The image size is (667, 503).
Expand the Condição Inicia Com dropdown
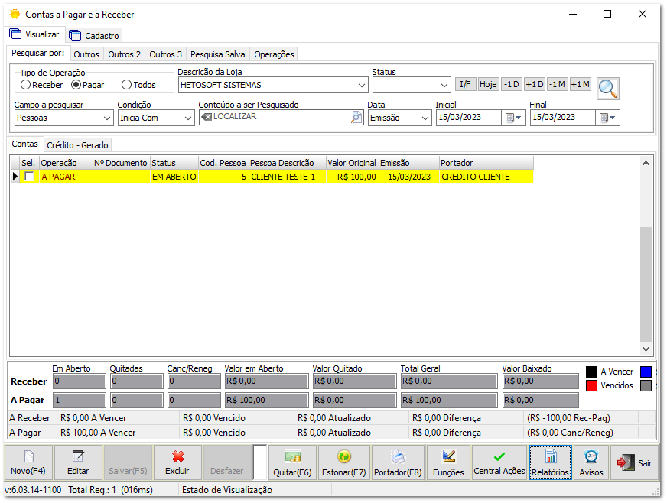188,118
